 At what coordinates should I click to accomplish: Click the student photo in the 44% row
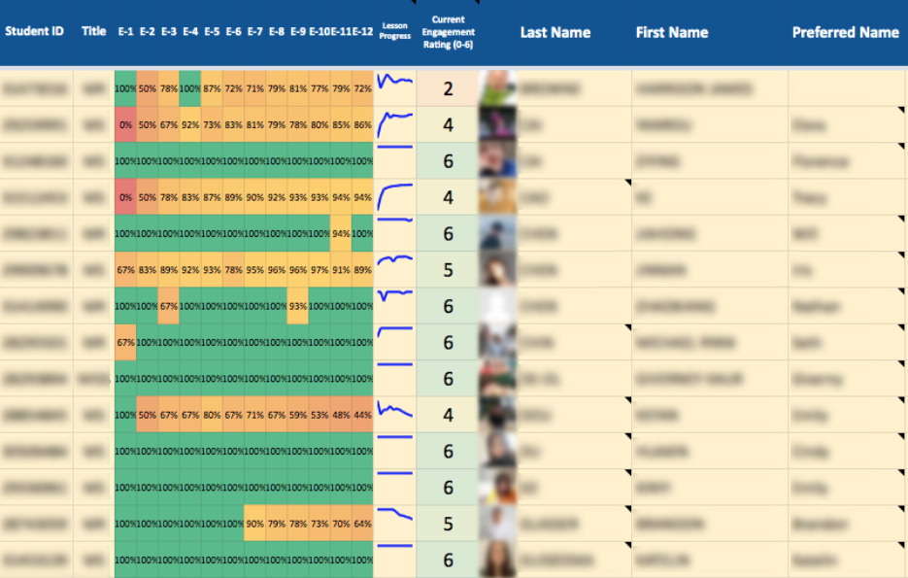[x=497, y=415]
